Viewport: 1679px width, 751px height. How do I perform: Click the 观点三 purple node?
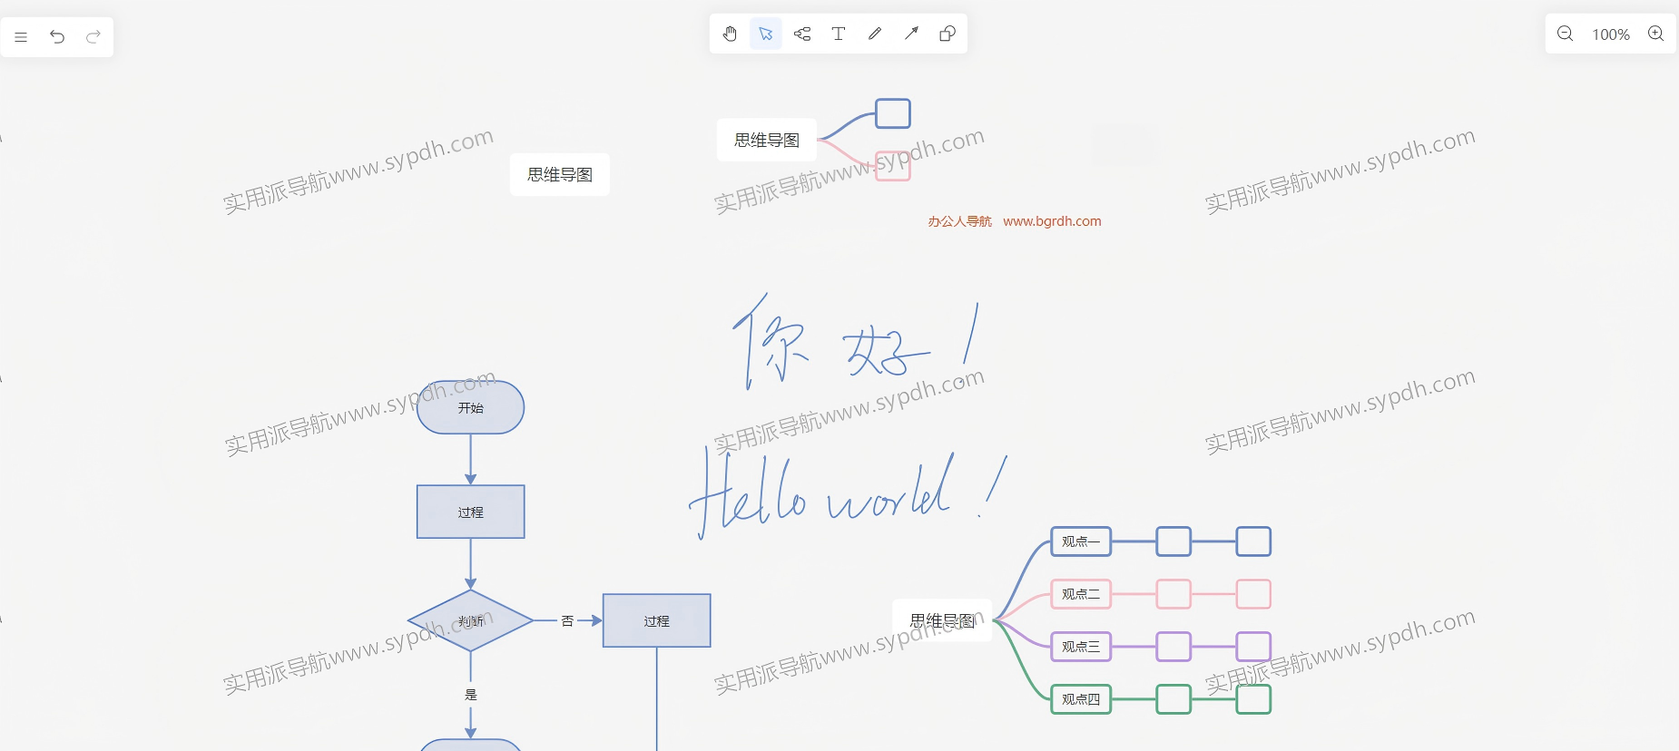pyautogui.click(x=1081, y=647)
